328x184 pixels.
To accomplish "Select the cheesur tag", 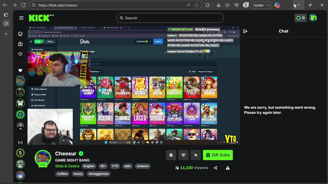I will (143, 166).
